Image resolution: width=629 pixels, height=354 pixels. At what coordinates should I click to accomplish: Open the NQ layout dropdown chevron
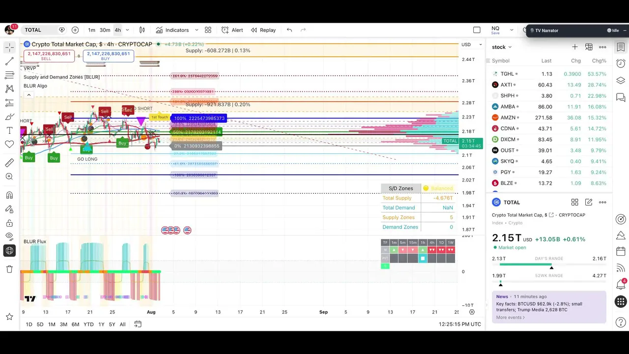(512, 30)
